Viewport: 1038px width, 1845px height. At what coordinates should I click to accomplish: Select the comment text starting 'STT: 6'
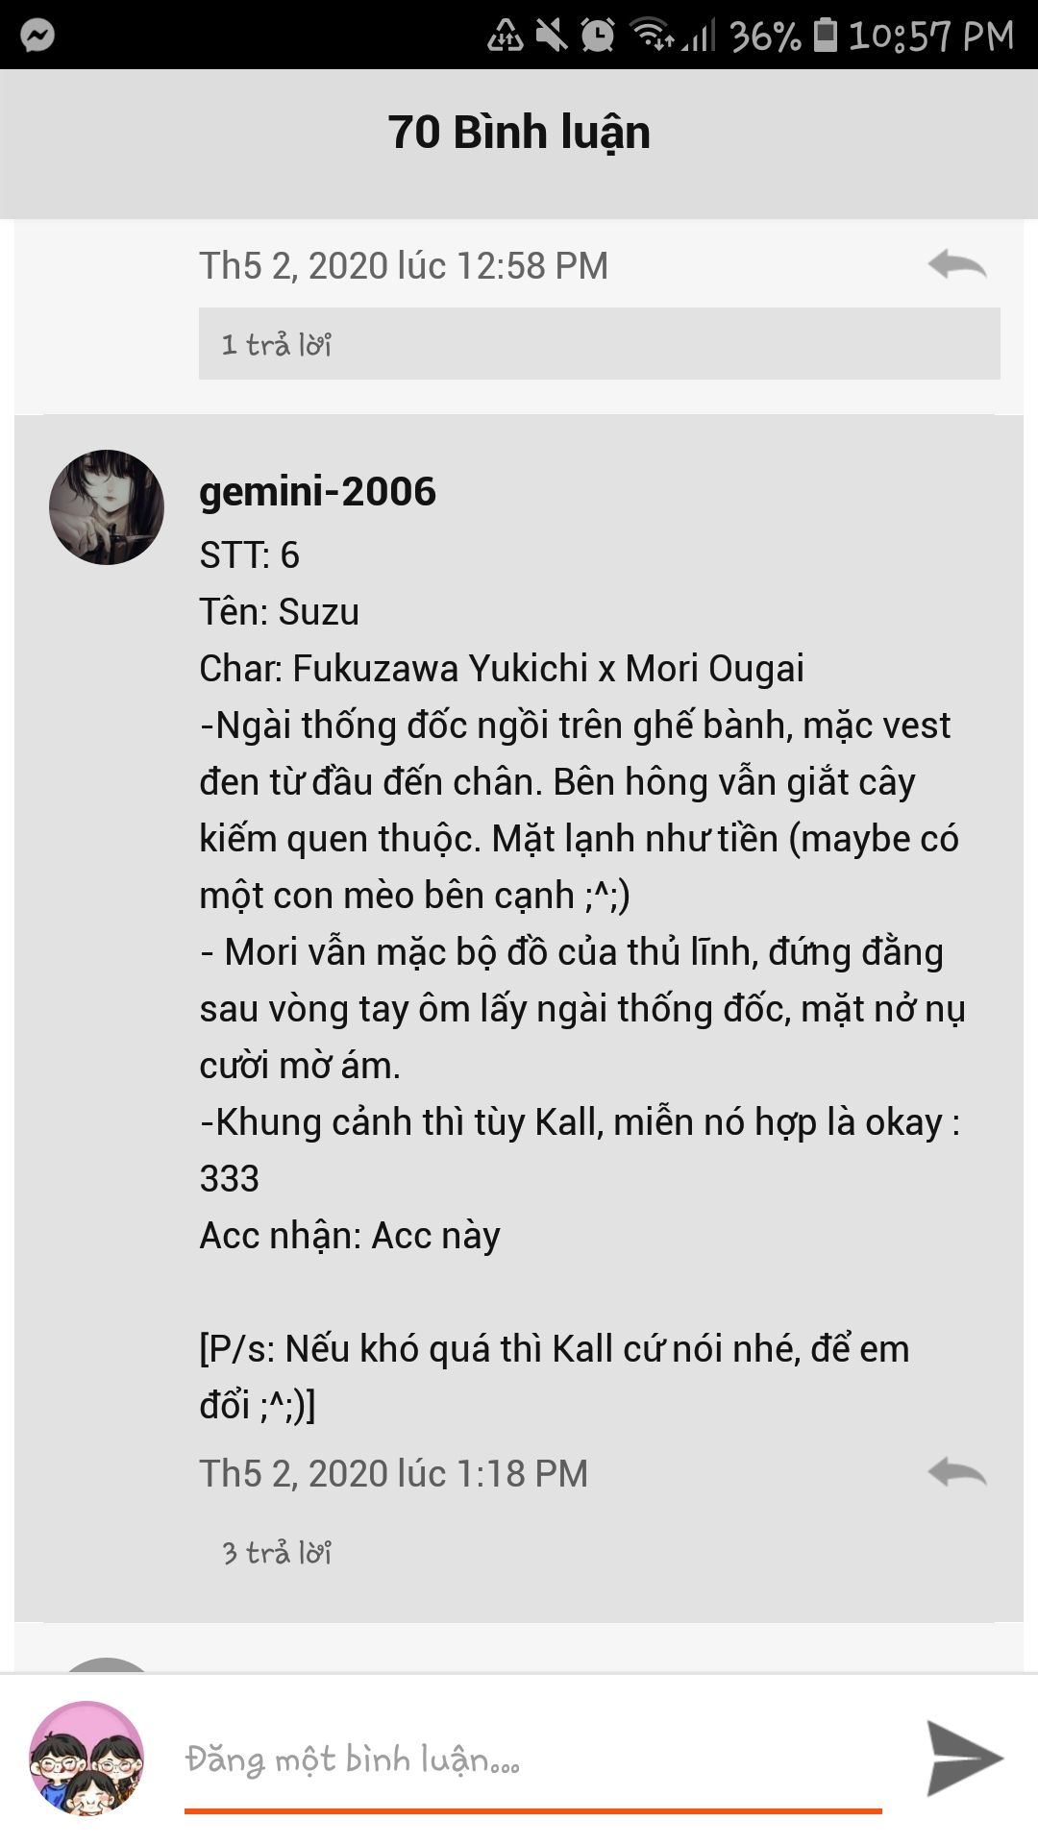coord(582,979)
